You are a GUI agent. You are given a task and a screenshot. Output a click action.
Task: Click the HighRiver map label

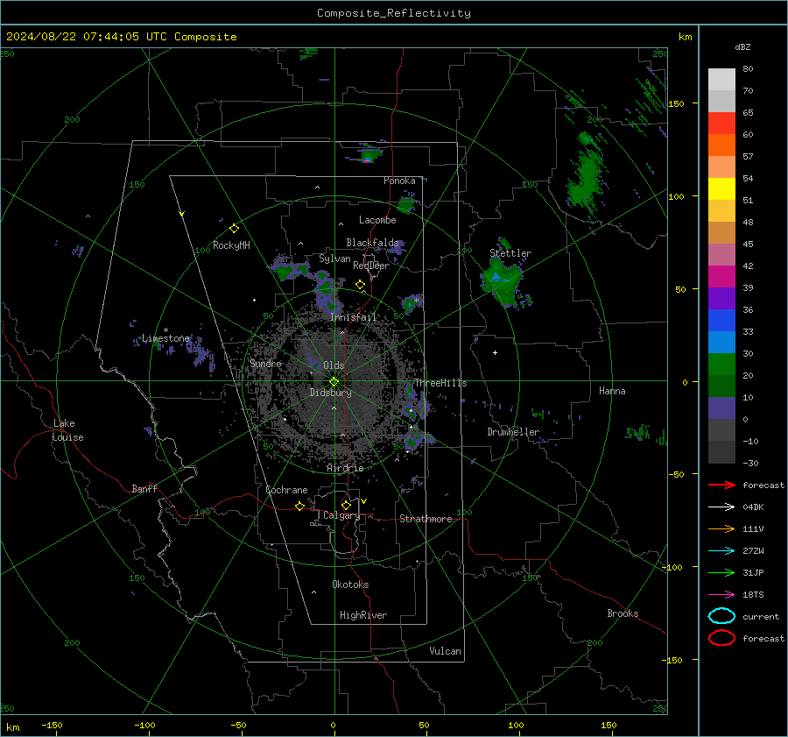coord(363,615)
